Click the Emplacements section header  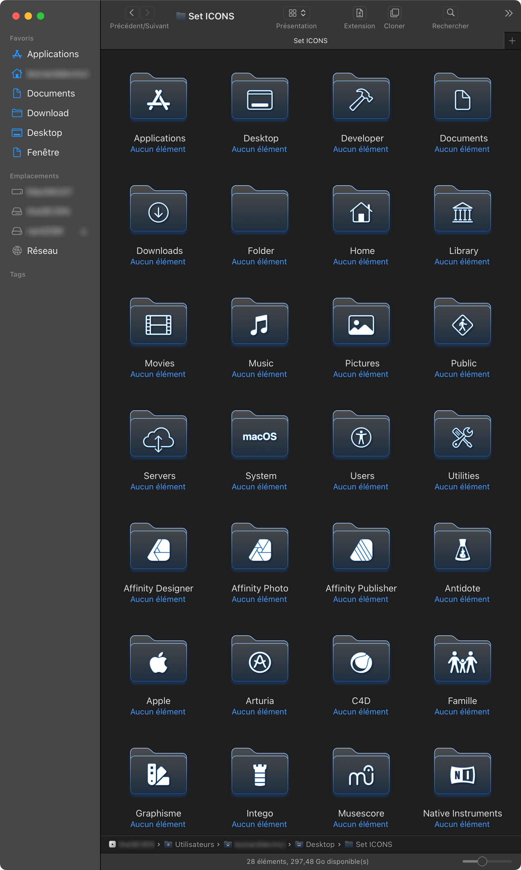34,176
